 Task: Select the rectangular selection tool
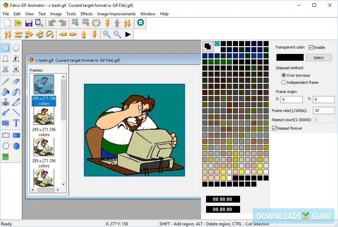(6, 48)
